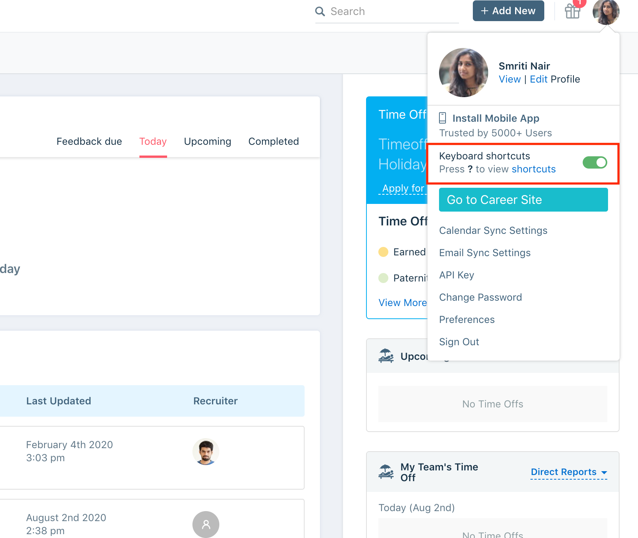Click the yellow Earned color dot

tap(383, 252)
